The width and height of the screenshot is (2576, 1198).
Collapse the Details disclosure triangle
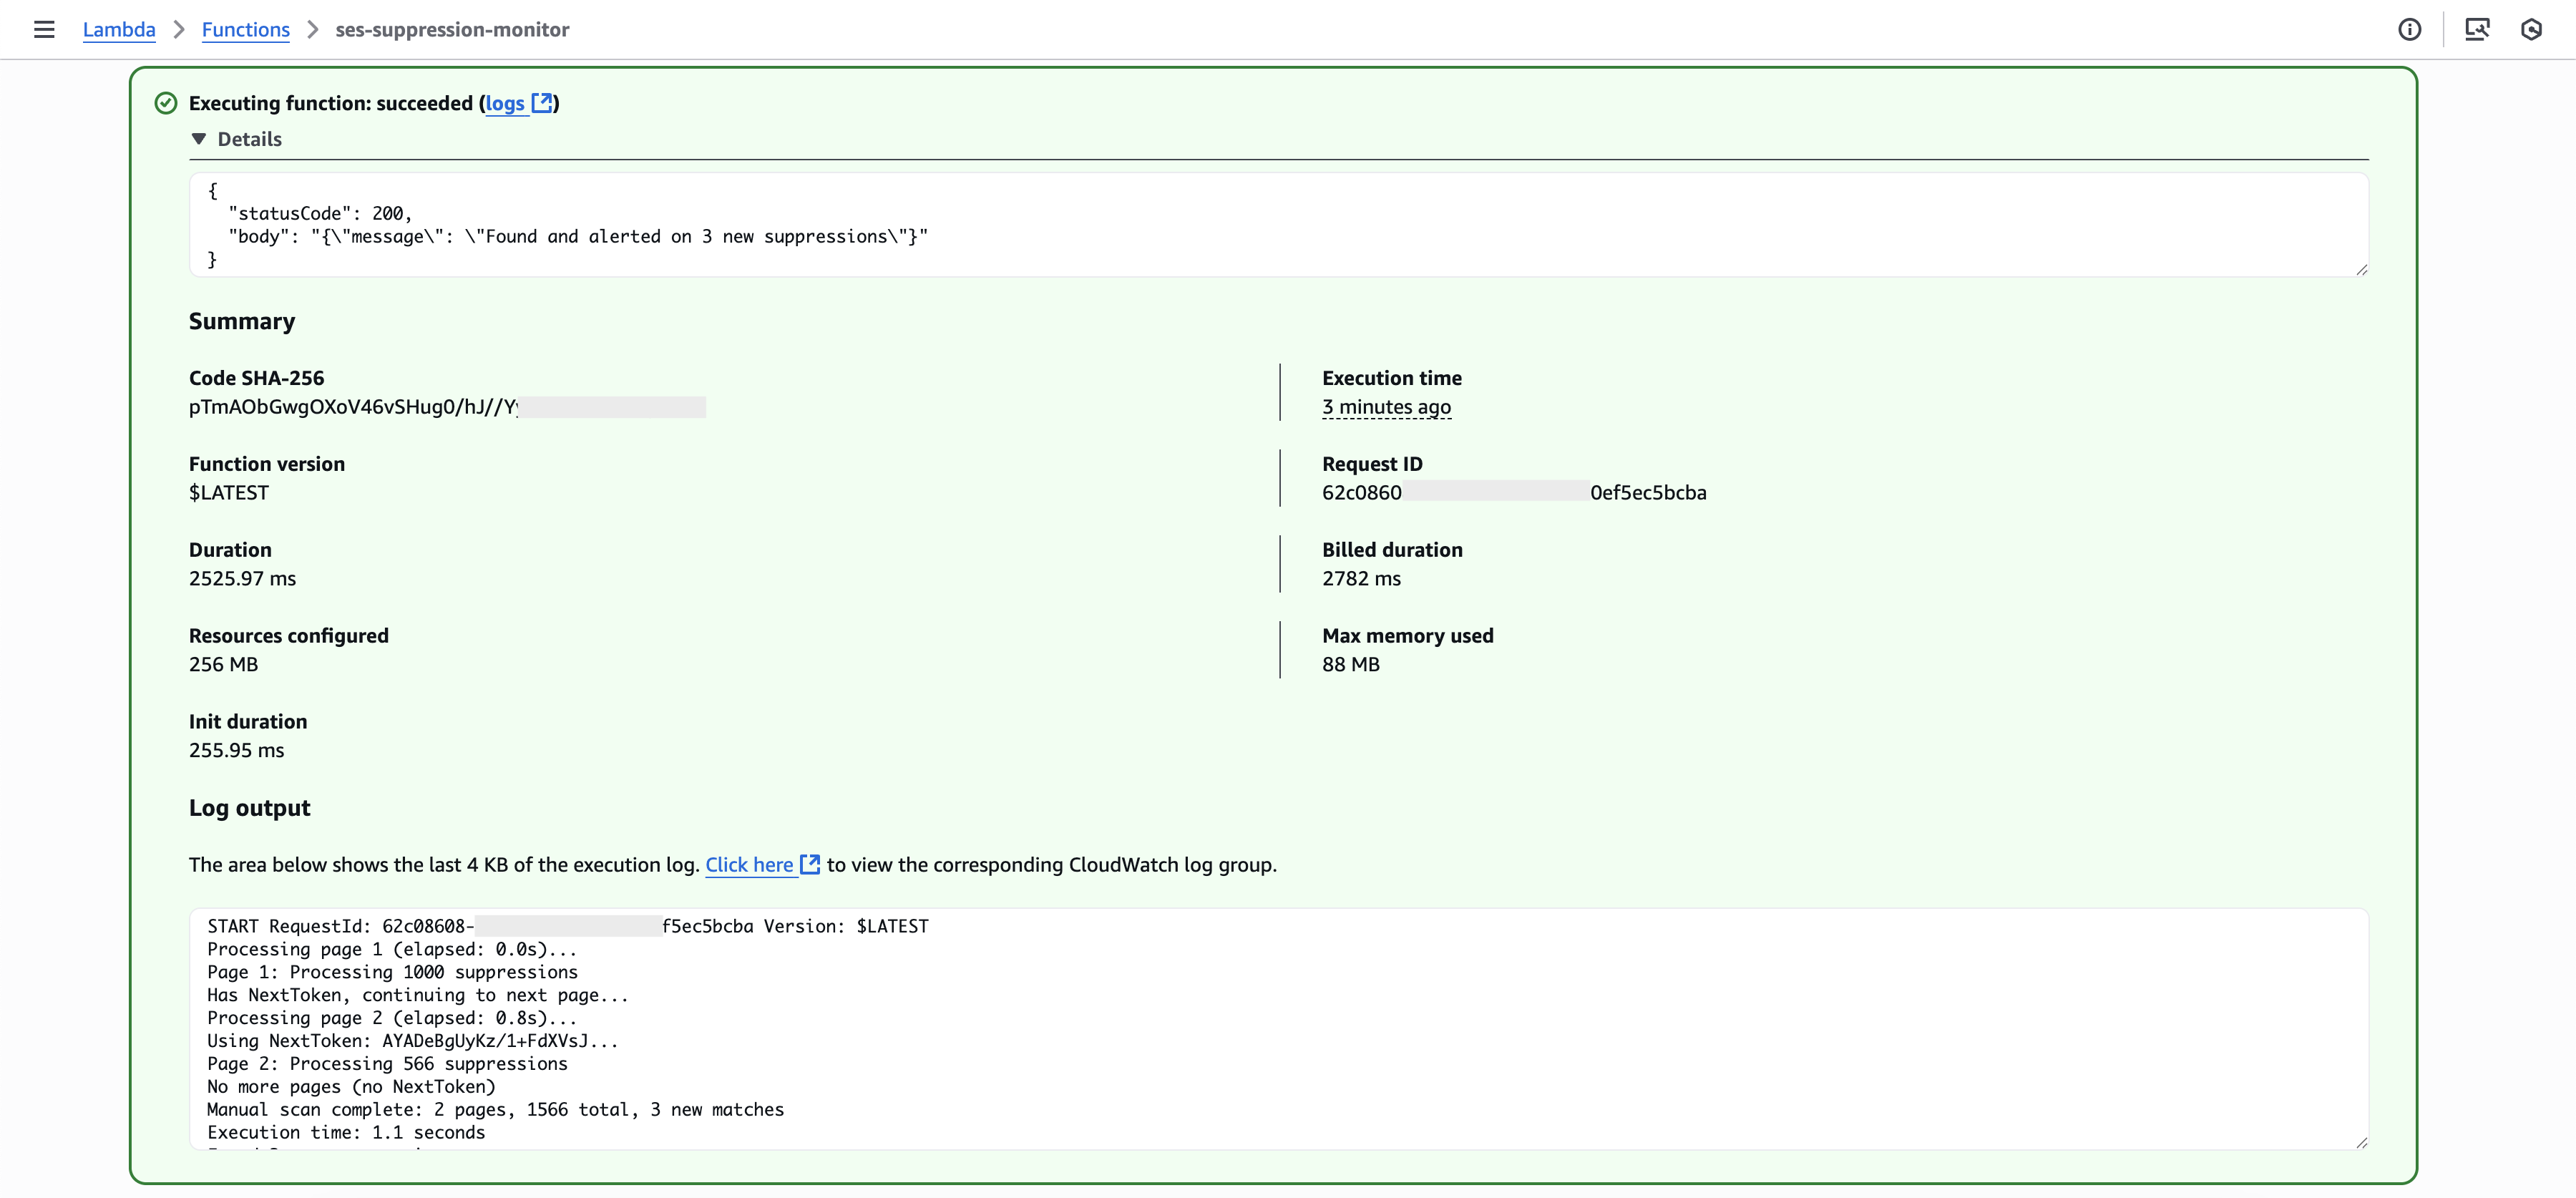pyautogui.click(x=198, y=139)
